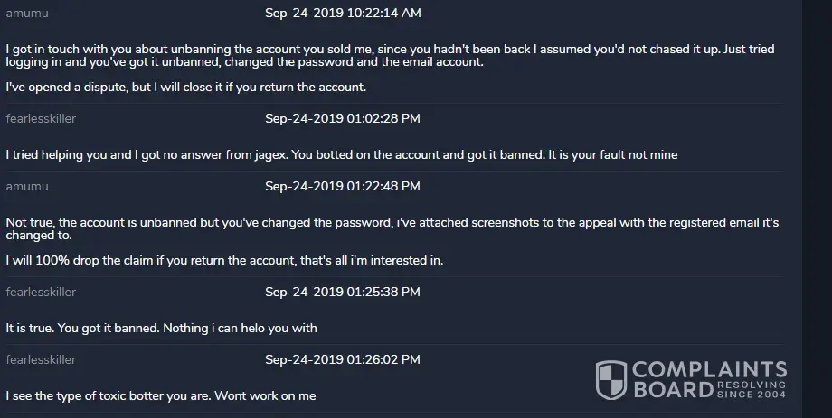Click the Sep-24-2019 01:02:28 PM timestamp
Screen dimensions: 832x418
343,118
